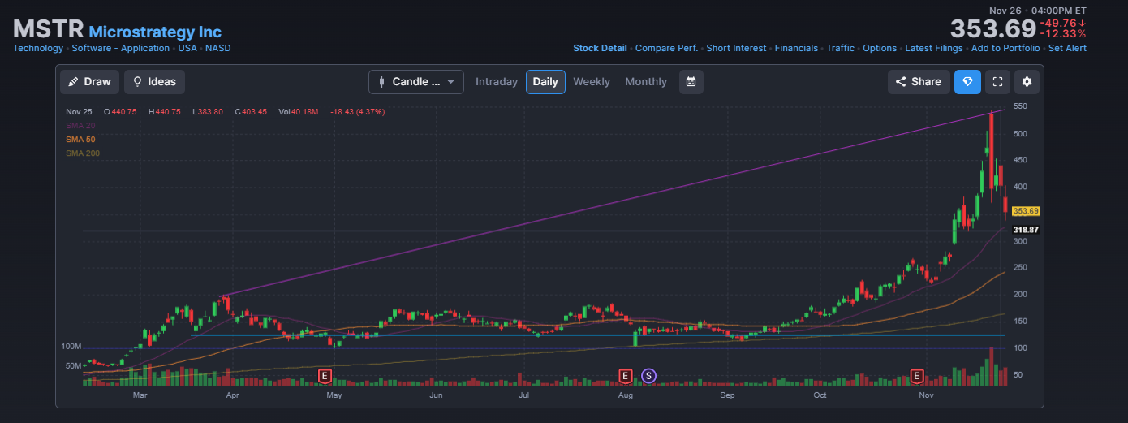Screen dimensions: 1128x423
Task: Click the -12.33% change value
Action: tap(1063, 34)
